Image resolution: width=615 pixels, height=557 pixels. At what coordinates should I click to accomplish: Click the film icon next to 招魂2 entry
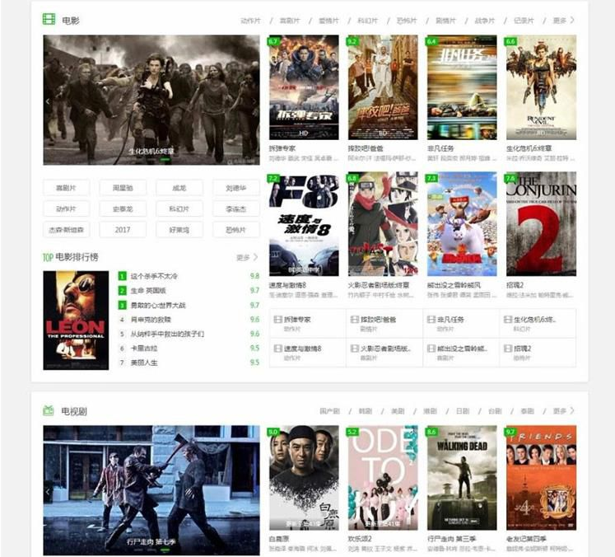pyautogui.click(x=508, y=349)
